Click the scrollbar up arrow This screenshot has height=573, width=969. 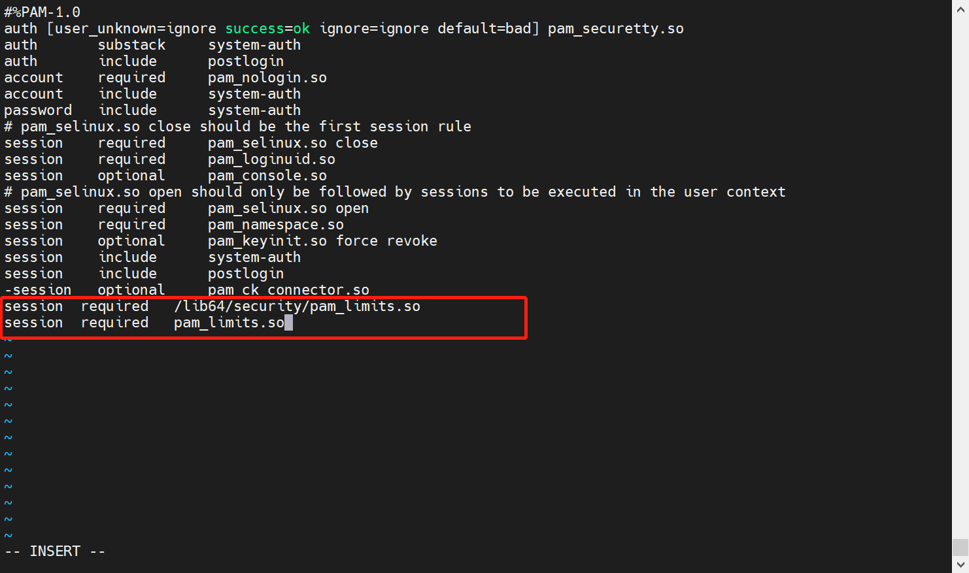coord(960,9)
